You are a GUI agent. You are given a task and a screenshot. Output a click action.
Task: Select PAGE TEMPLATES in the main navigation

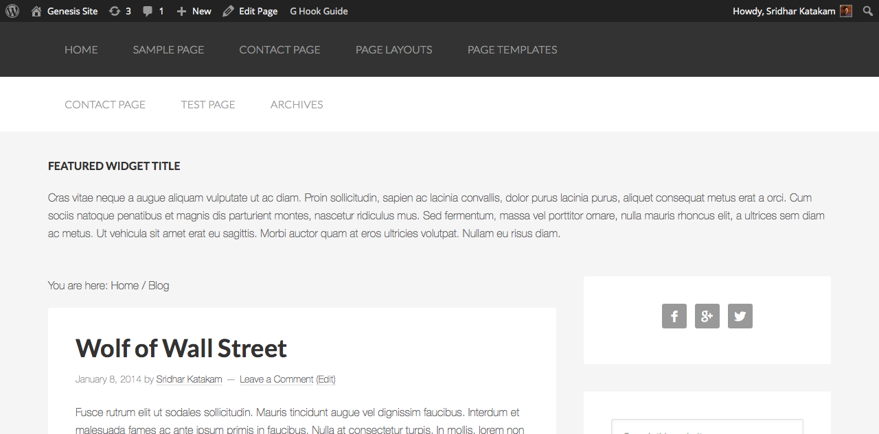coord(512,49)
